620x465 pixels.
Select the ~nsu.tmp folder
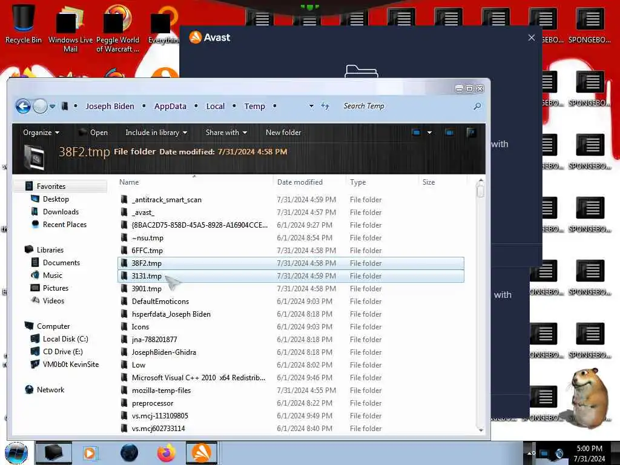click(x=147, y=237)
